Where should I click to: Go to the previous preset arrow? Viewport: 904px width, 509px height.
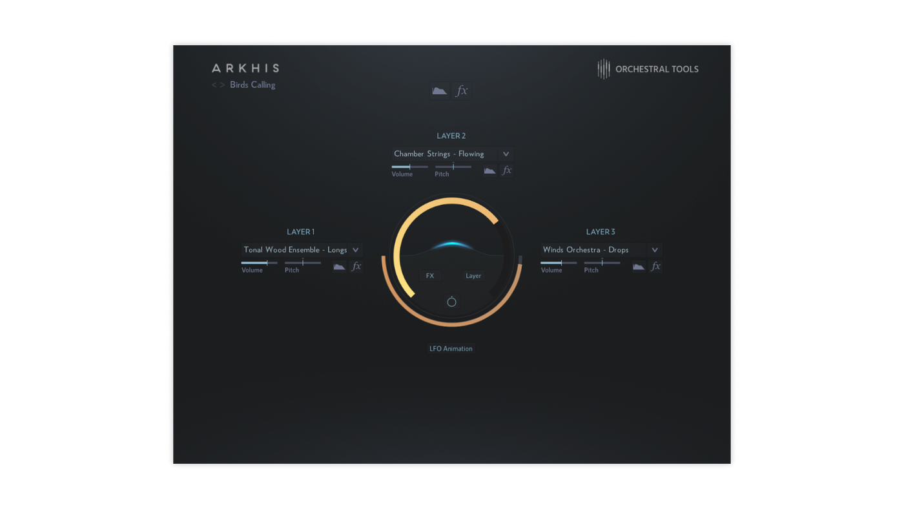pos(214,85)
